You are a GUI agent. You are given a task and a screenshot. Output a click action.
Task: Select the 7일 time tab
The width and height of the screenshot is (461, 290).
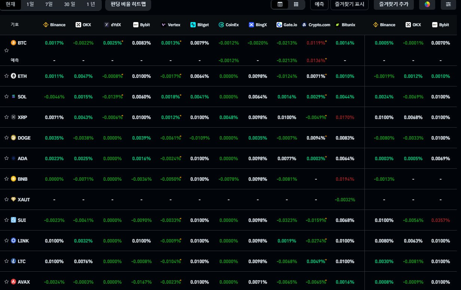(49, 4)
